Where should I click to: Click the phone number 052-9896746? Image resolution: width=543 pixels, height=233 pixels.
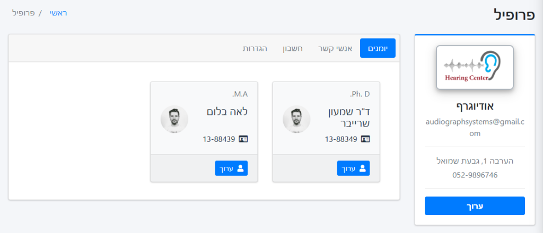(x=475, y=175)
